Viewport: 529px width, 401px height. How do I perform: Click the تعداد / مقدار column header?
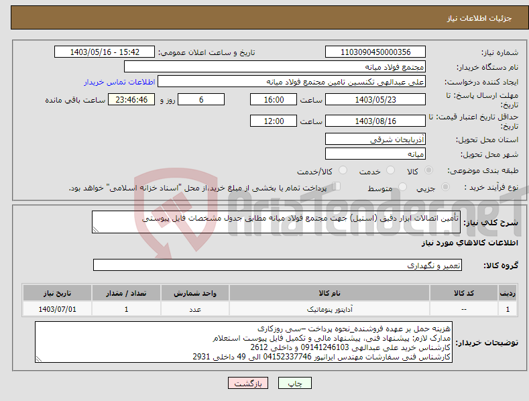tap(126, 293)
